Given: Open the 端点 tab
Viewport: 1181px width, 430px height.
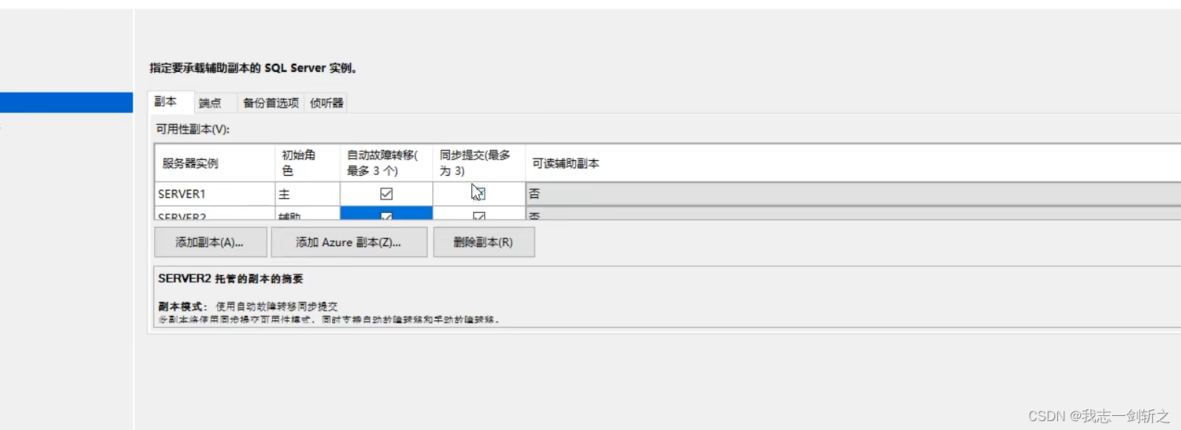Looking at the screenshot, I should pyautogui.click(x=211, y=103).
